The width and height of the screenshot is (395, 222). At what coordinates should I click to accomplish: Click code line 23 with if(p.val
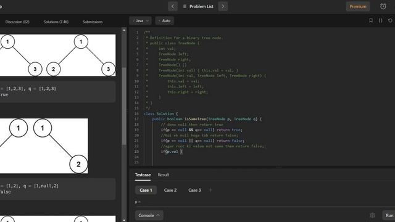point(172,152)
